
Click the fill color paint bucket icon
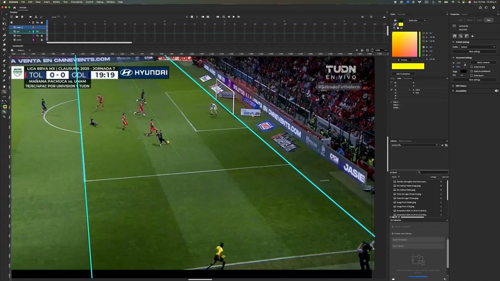[x=395, y=20]
